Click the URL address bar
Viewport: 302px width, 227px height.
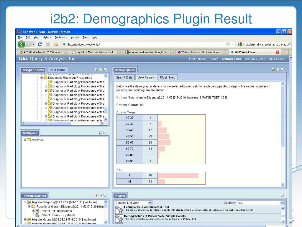[146, 44]
